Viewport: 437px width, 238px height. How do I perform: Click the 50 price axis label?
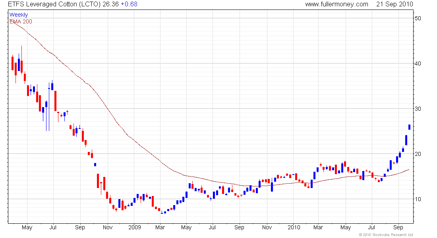point(418,18)
